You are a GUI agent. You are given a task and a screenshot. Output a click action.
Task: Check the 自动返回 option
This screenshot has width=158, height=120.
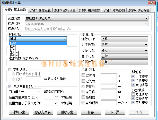point(83,103)
